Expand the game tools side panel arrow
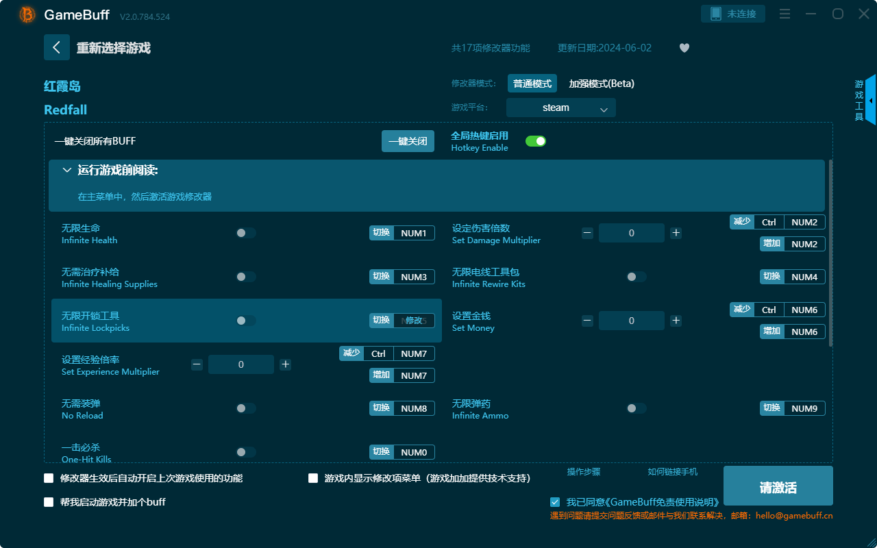Screen dimensions: 877x548 870,101
